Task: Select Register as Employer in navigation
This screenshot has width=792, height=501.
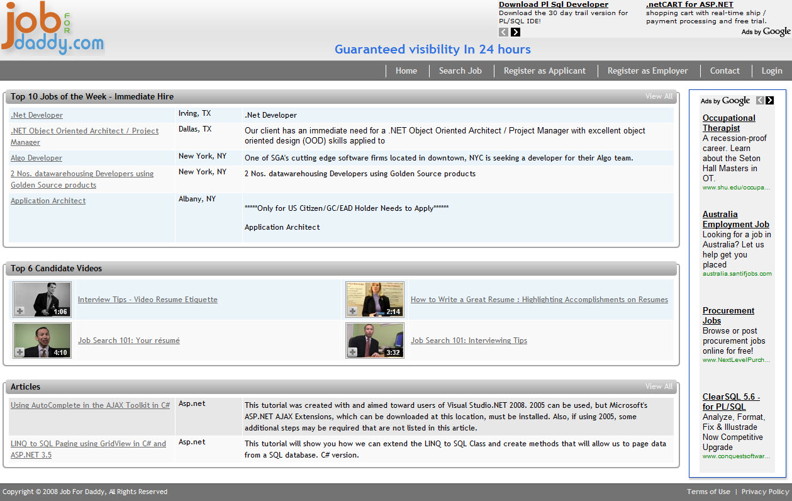Action: (x=647, y=70)
